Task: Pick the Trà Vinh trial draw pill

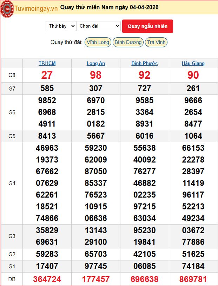Action: 156,43
